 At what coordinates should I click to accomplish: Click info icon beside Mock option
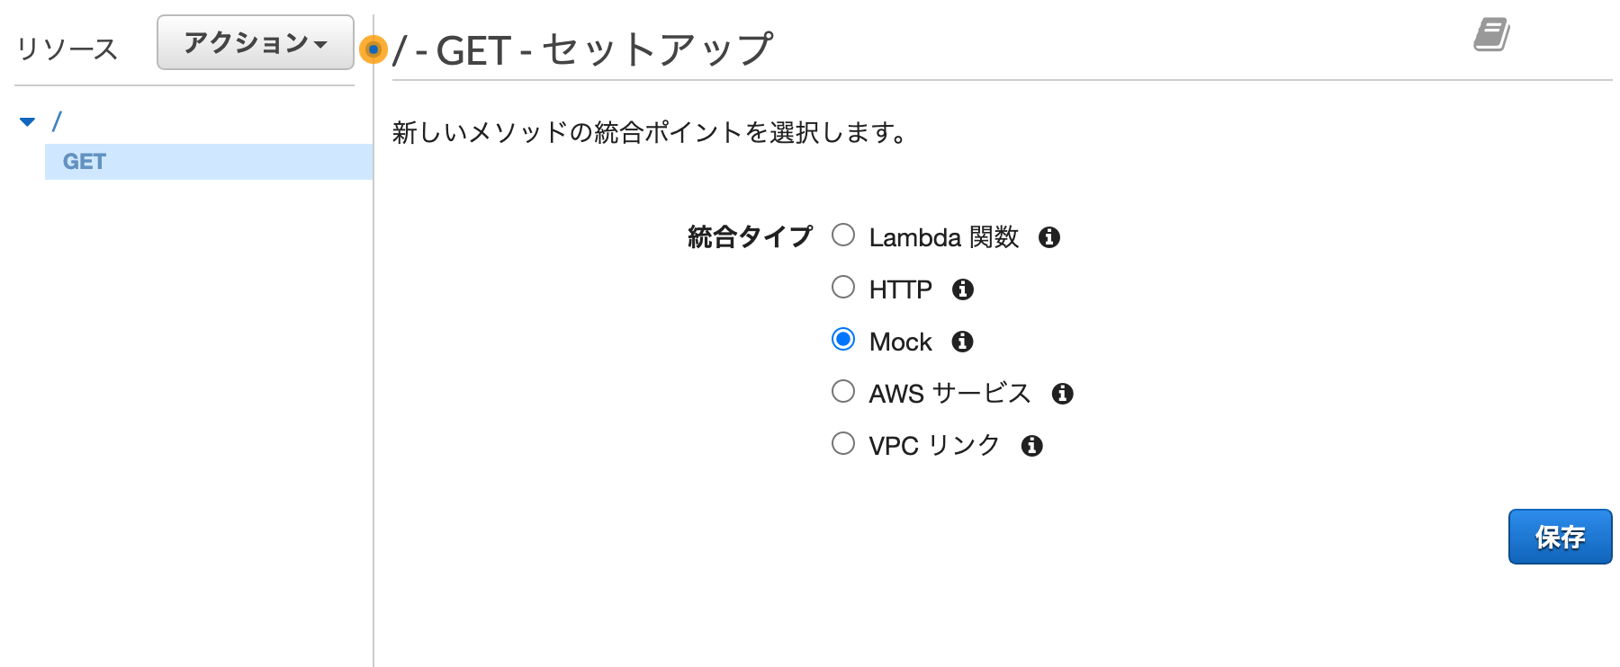point(963,342)
